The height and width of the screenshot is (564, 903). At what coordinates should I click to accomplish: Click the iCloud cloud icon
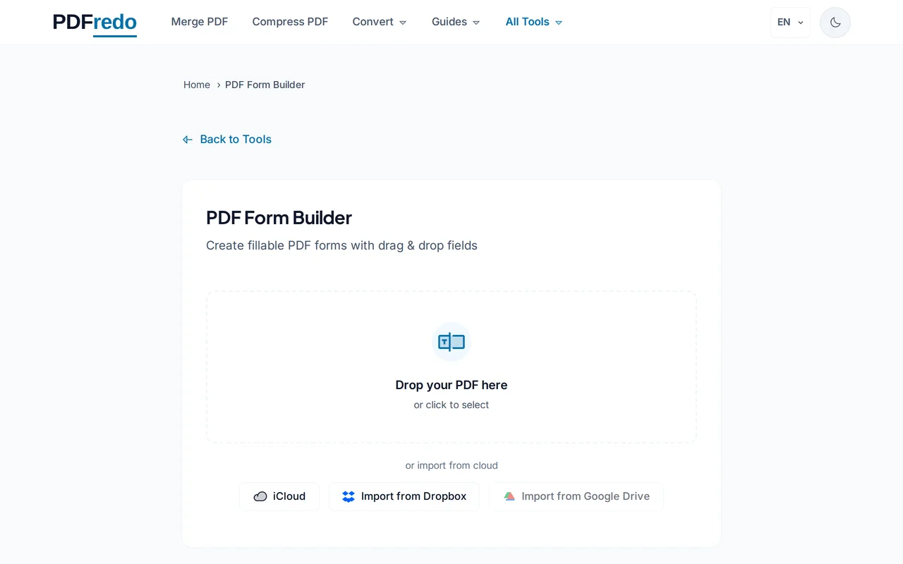click(260, 496)
